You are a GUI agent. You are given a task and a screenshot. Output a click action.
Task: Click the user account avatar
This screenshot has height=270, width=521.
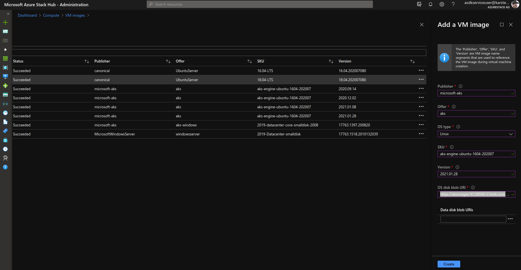point(515,4)
